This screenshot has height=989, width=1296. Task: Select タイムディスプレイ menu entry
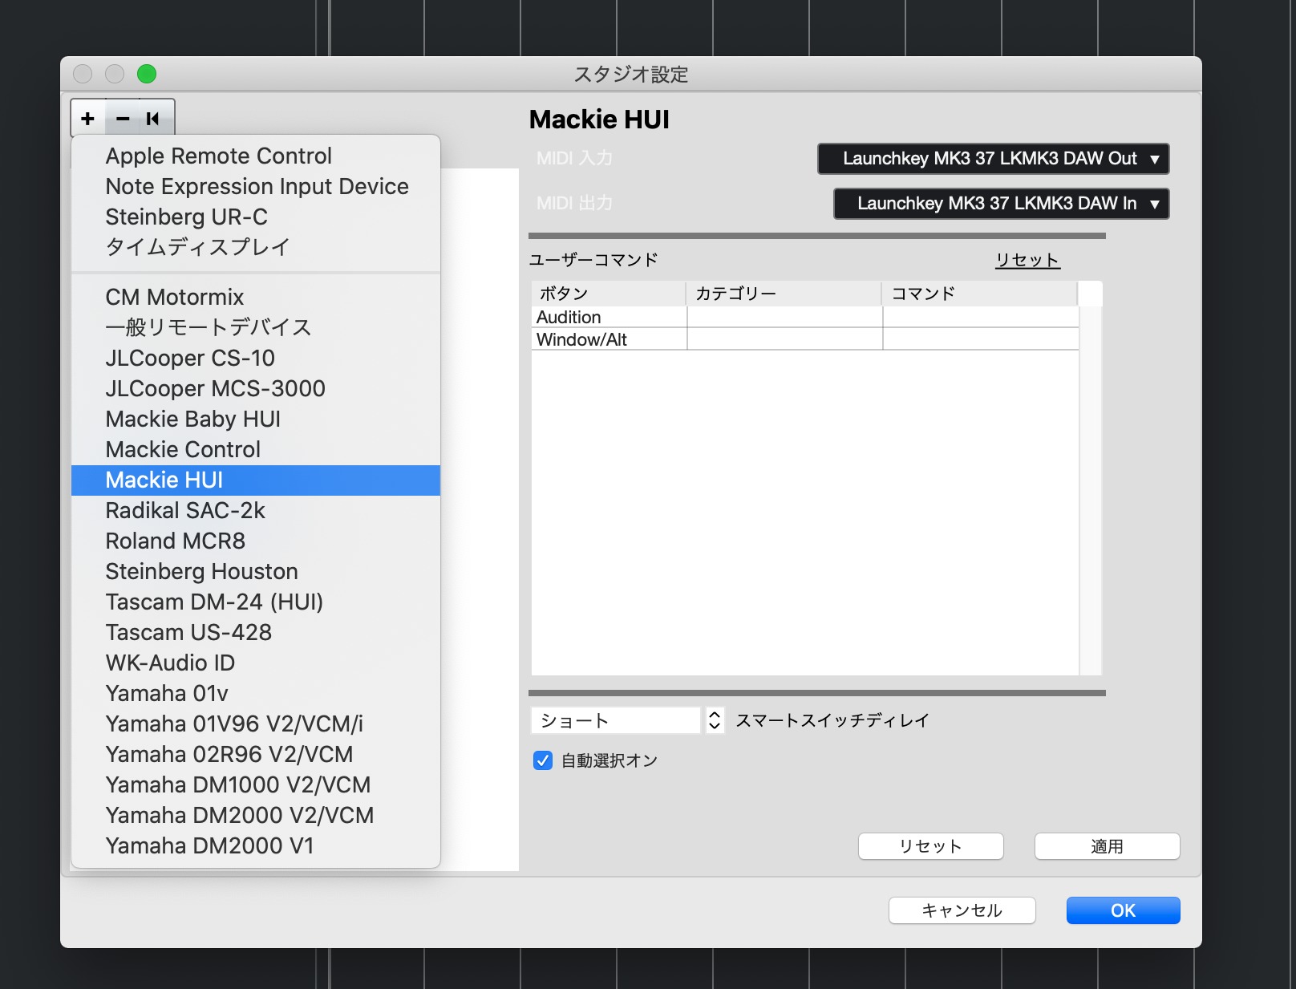pos(256,247)
